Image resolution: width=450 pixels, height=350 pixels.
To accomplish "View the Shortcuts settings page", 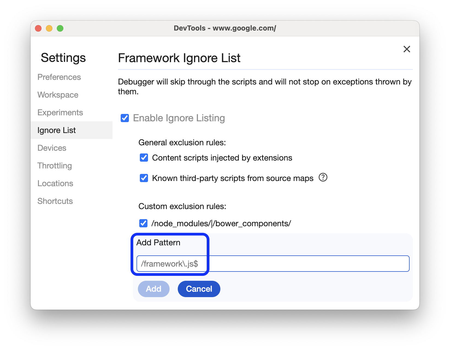I will 55,201.
